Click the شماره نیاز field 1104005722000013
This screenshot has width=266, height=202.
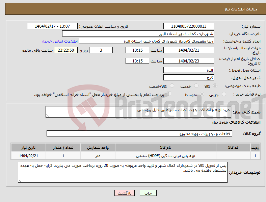pos(188,26)
